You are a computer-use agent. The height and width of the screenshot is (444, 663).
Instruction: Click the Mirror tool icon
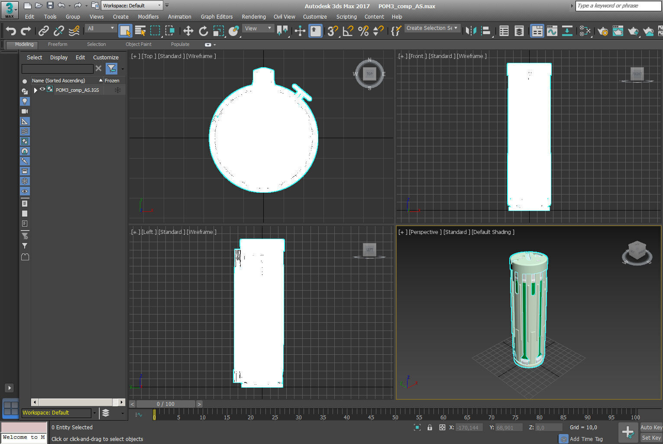(471, 30)
